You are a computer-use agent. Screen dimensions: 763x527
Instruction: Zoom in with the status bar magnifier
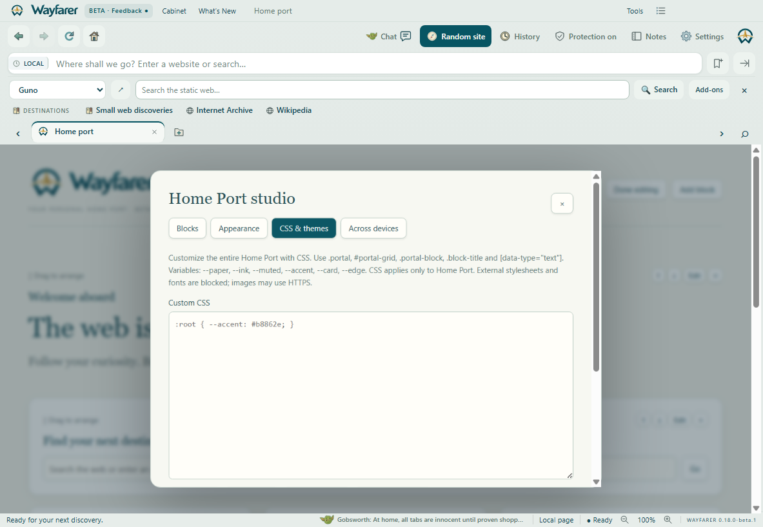click(x=668, y=520)
